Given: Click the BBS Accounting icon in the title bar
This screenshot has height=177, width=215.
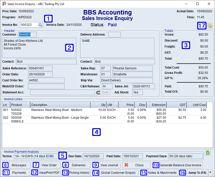Looking at the screenshot, I should pyautogui.click(x=4, y=4).
